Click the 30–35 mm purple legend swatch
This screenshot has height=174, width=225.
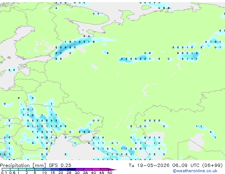click(x=79, y=169)
